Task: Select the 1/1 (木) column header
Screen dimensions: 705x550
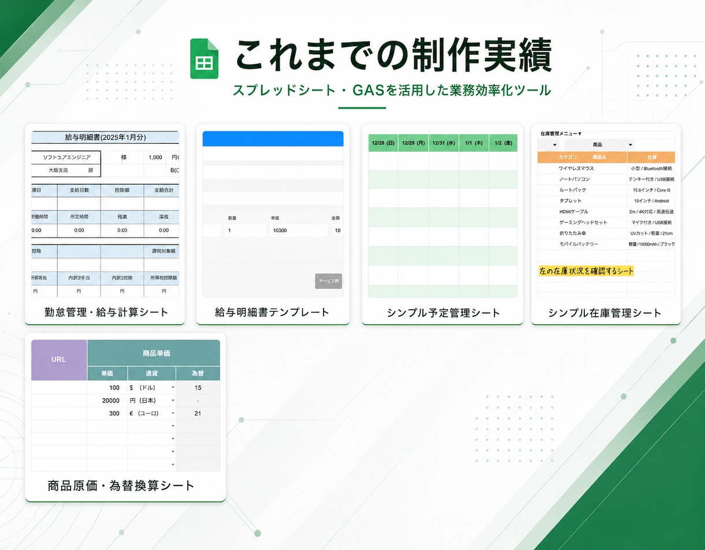Action: click(474, 143)
